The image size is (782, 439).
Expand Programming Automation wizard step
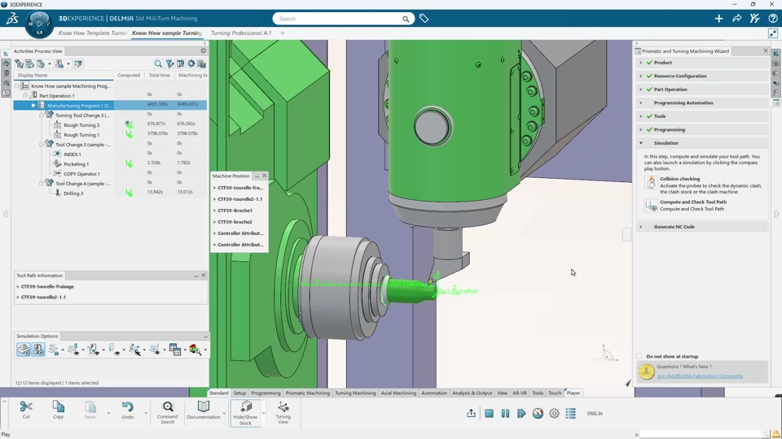click(x=641, y=103)
